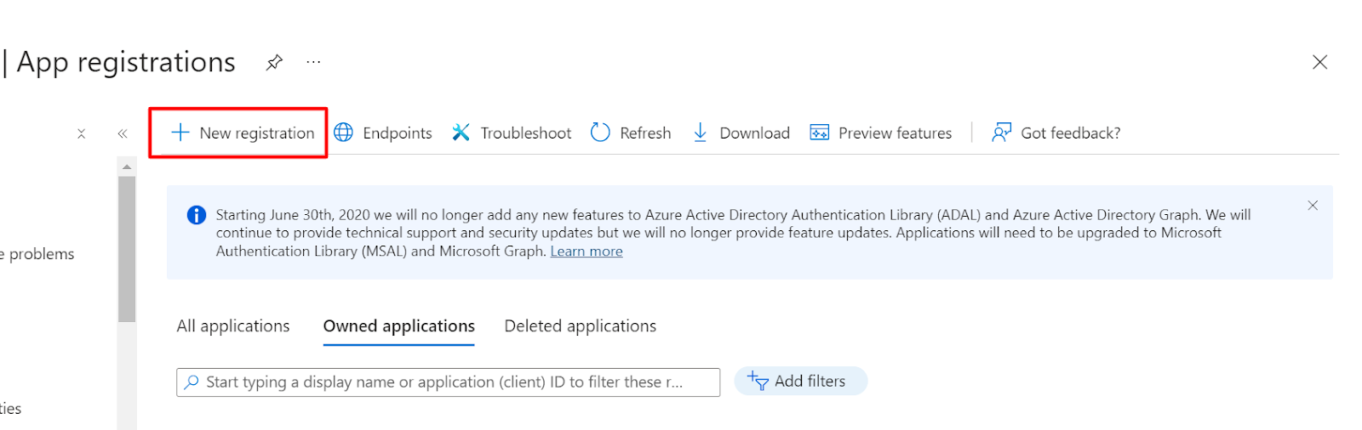Screen dimensions: 1362x430
Task: Open Preview features
Action: tap(881, 133)
